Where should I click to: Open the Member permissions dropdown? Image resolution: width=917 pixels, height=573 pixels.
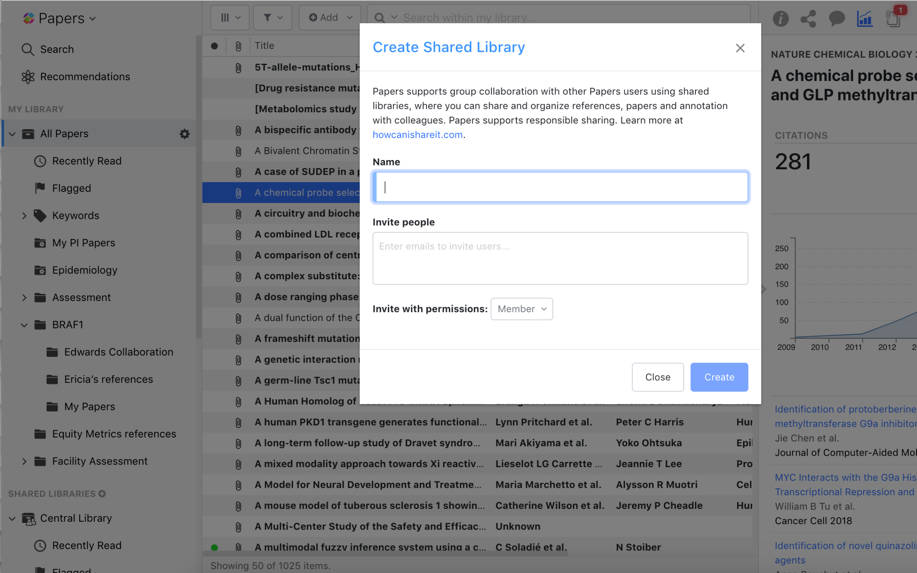click(x=522, y=309)
